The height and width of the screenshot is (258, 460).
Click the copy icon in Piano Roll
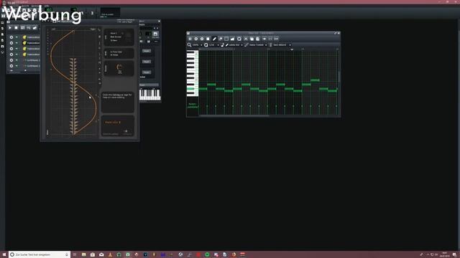(252, 39)
